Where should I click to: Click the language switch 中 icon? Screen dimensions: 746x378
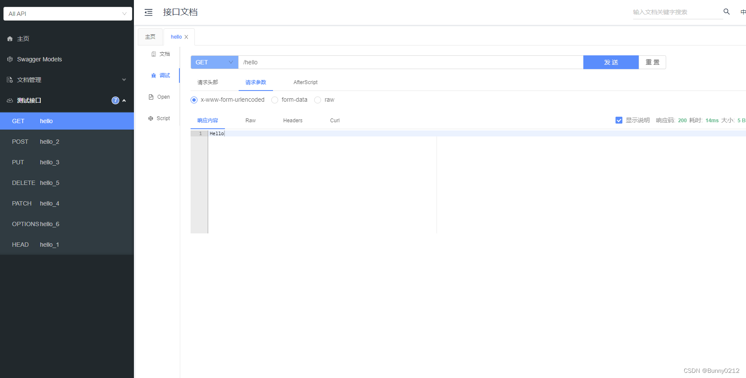coord(743,12)
